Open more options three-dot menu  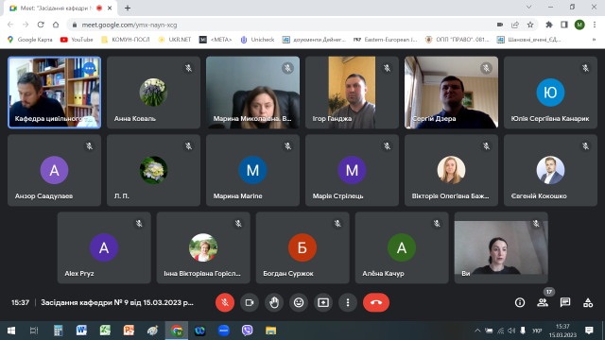(x=348, y=302)
